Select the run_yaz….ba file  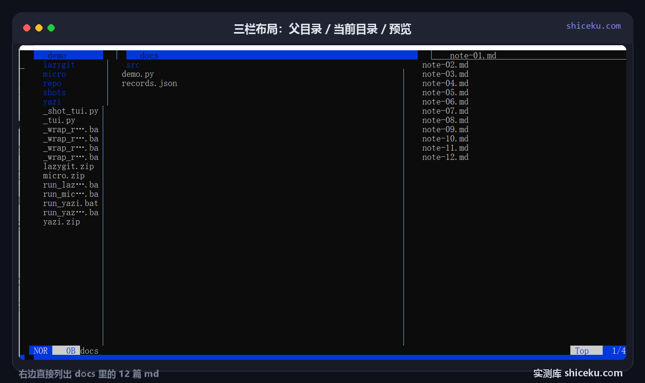tap(71, 213)
